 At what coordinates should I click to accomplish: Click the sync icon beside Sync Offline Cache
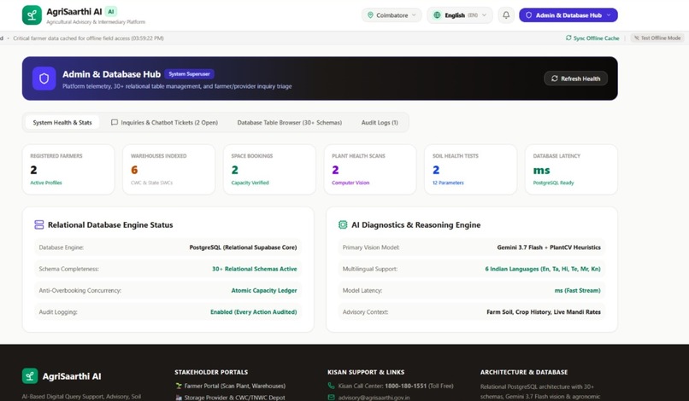coord(568,38)
